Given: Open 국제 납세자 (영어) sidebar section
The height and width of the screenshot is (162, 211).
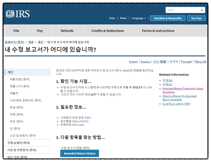Looking at the screenshot, I should pos(18,143).
